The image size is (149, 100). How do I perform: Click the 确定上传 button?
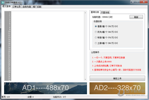(117, 78)
